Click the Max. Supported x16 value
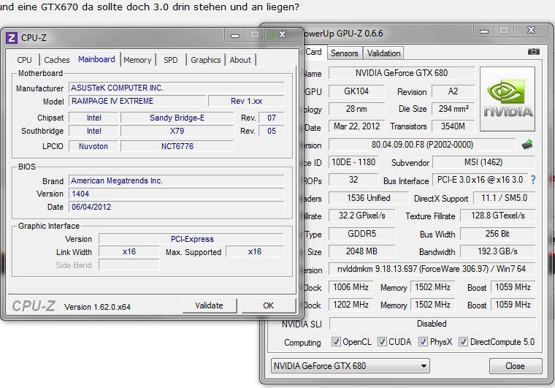The image size is (555, 388). coord(255,251)
